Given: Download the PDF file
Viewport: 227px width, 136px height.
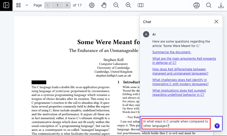Looking at the screenshot, I should coord(221,5).
